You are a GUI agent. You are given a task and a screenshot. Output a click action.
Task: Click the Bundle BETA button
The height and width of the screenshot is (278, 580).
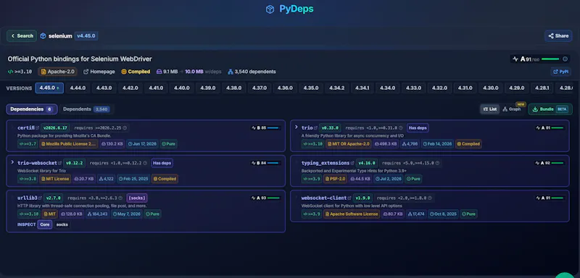pyautogui.click(x=550, y=109)
